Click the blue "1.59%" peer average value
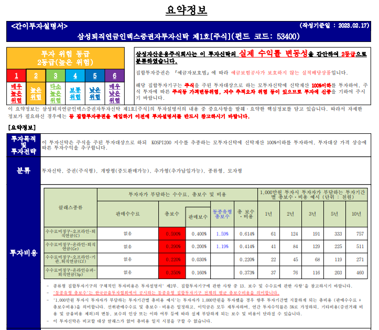 [x=222, y=233]
